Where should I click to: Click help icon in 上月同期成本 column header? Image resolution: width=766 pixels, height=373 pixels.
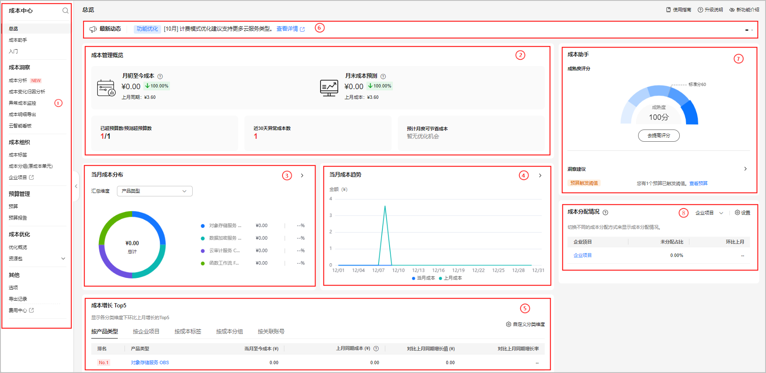(x=376, y=349)
